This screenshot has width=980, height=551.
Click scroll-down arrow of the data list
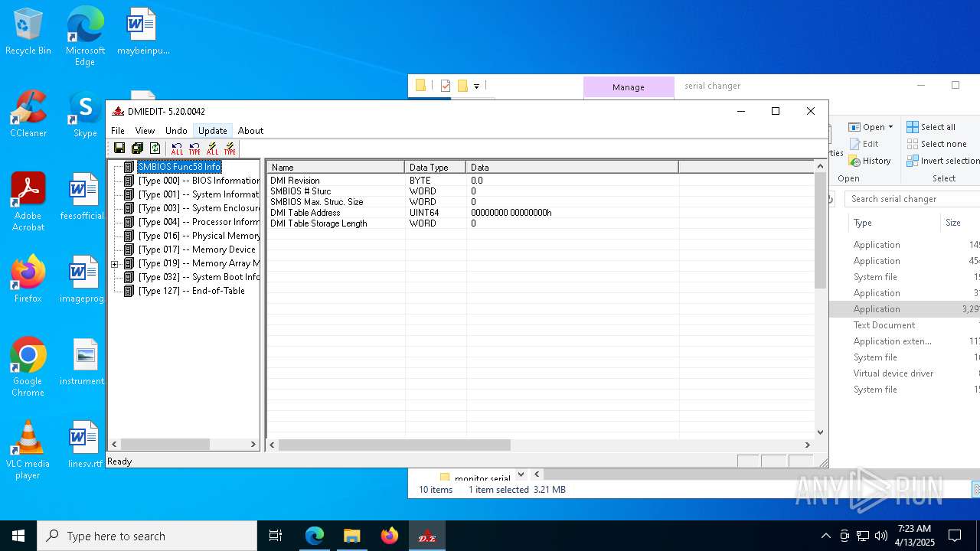coord(820,432)
